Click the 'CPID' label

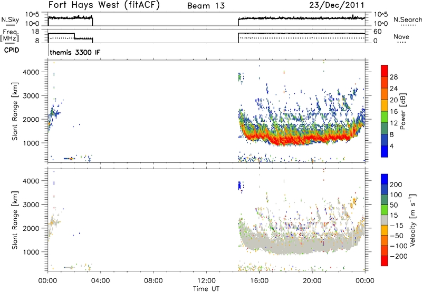point(12,50)
